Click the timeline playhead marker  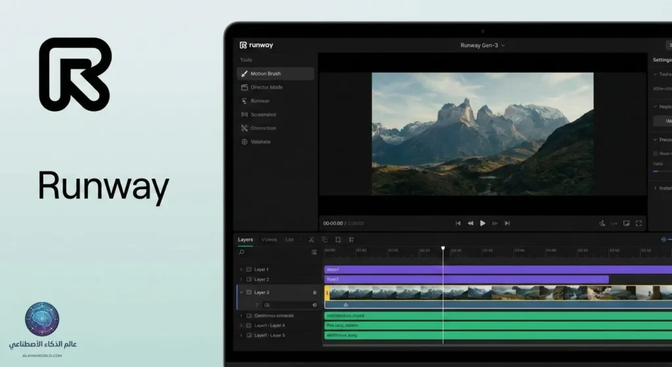coord(443,248)
